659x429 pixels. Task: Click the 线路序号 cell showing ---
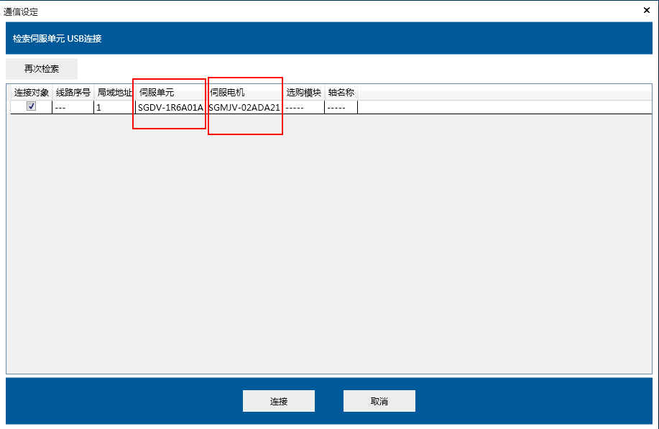tap(73, 107)
